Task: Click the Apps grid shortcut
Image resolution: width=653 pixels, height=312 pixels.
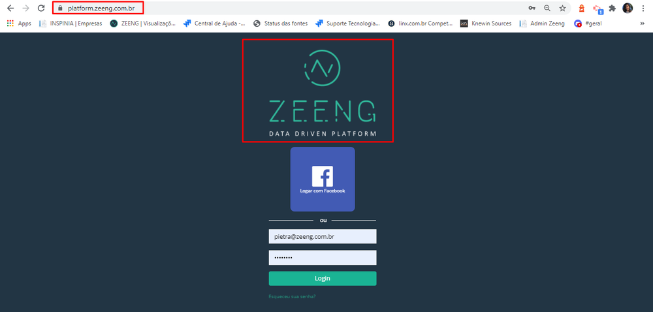Action: click(x=19, y=23)
